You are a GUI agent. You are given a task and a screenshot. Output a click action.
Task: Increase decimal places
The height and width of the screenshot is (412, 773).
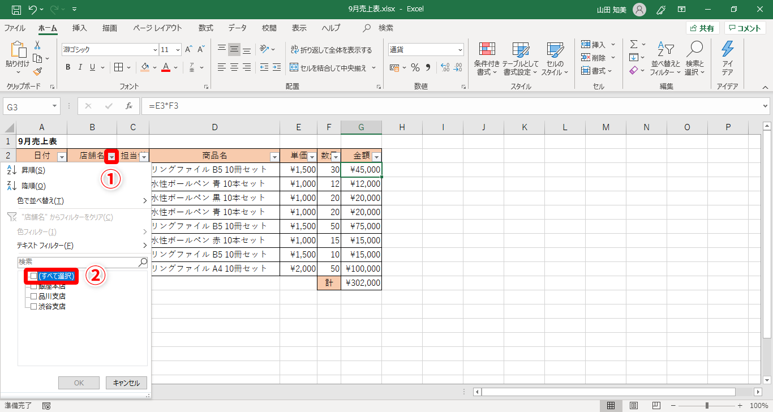445,67
